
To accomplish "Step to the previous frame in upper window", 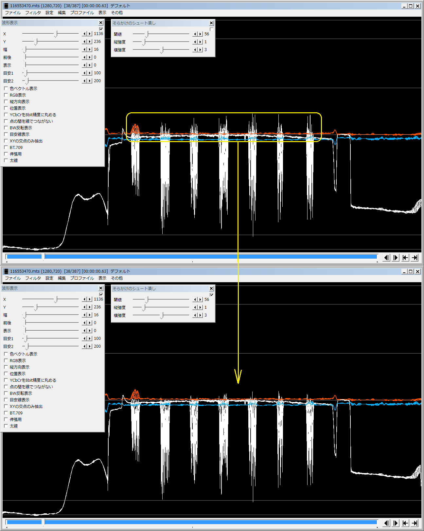I will (386, 258).
